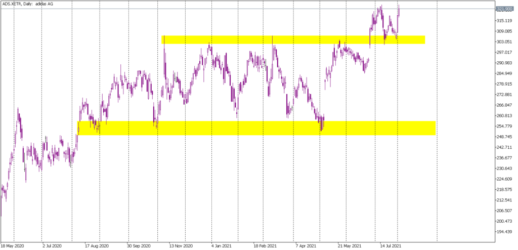This screenshot has height=250, width=518.
Task: Click the 315.119 price axis label
Action: point(504,21)
